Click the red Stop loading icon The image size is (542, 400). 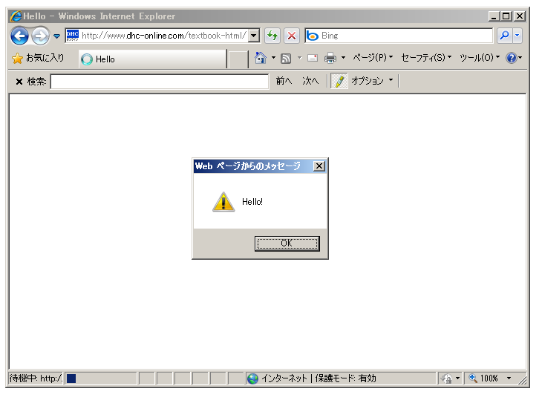click(292, 36)
